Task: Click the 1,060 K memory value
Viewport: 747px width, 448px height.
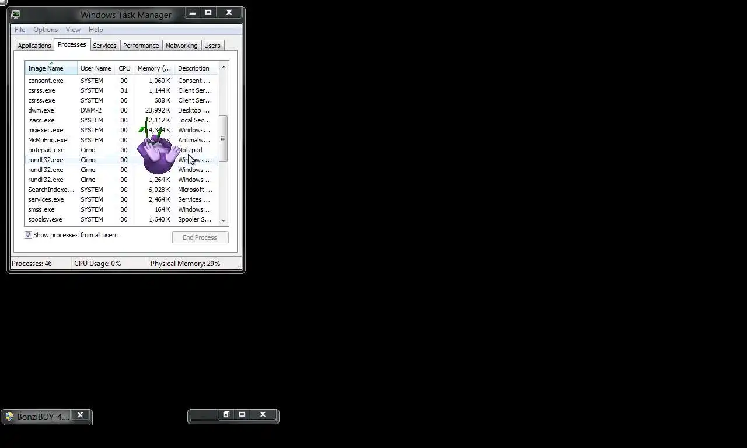Action: [159, 80]
